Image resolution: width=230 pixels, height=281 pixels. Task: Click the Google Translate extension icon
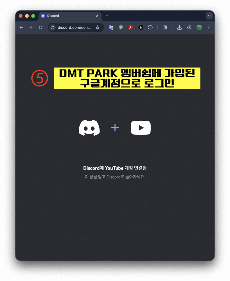(x=111, y=27)
